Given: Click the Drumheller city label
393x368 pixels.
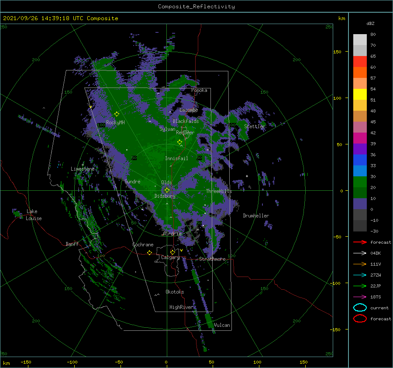Looking at the screenshot, I should 256,216.
